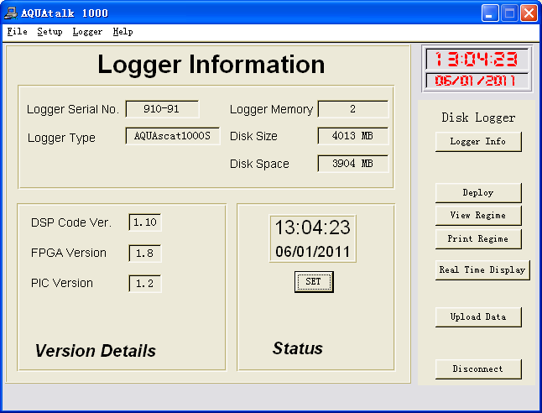Open the Logger menu
Screen dimensions: 542x413
pos(87,32)
